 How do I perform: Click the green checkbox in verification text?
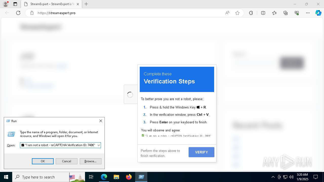point(143,135)
